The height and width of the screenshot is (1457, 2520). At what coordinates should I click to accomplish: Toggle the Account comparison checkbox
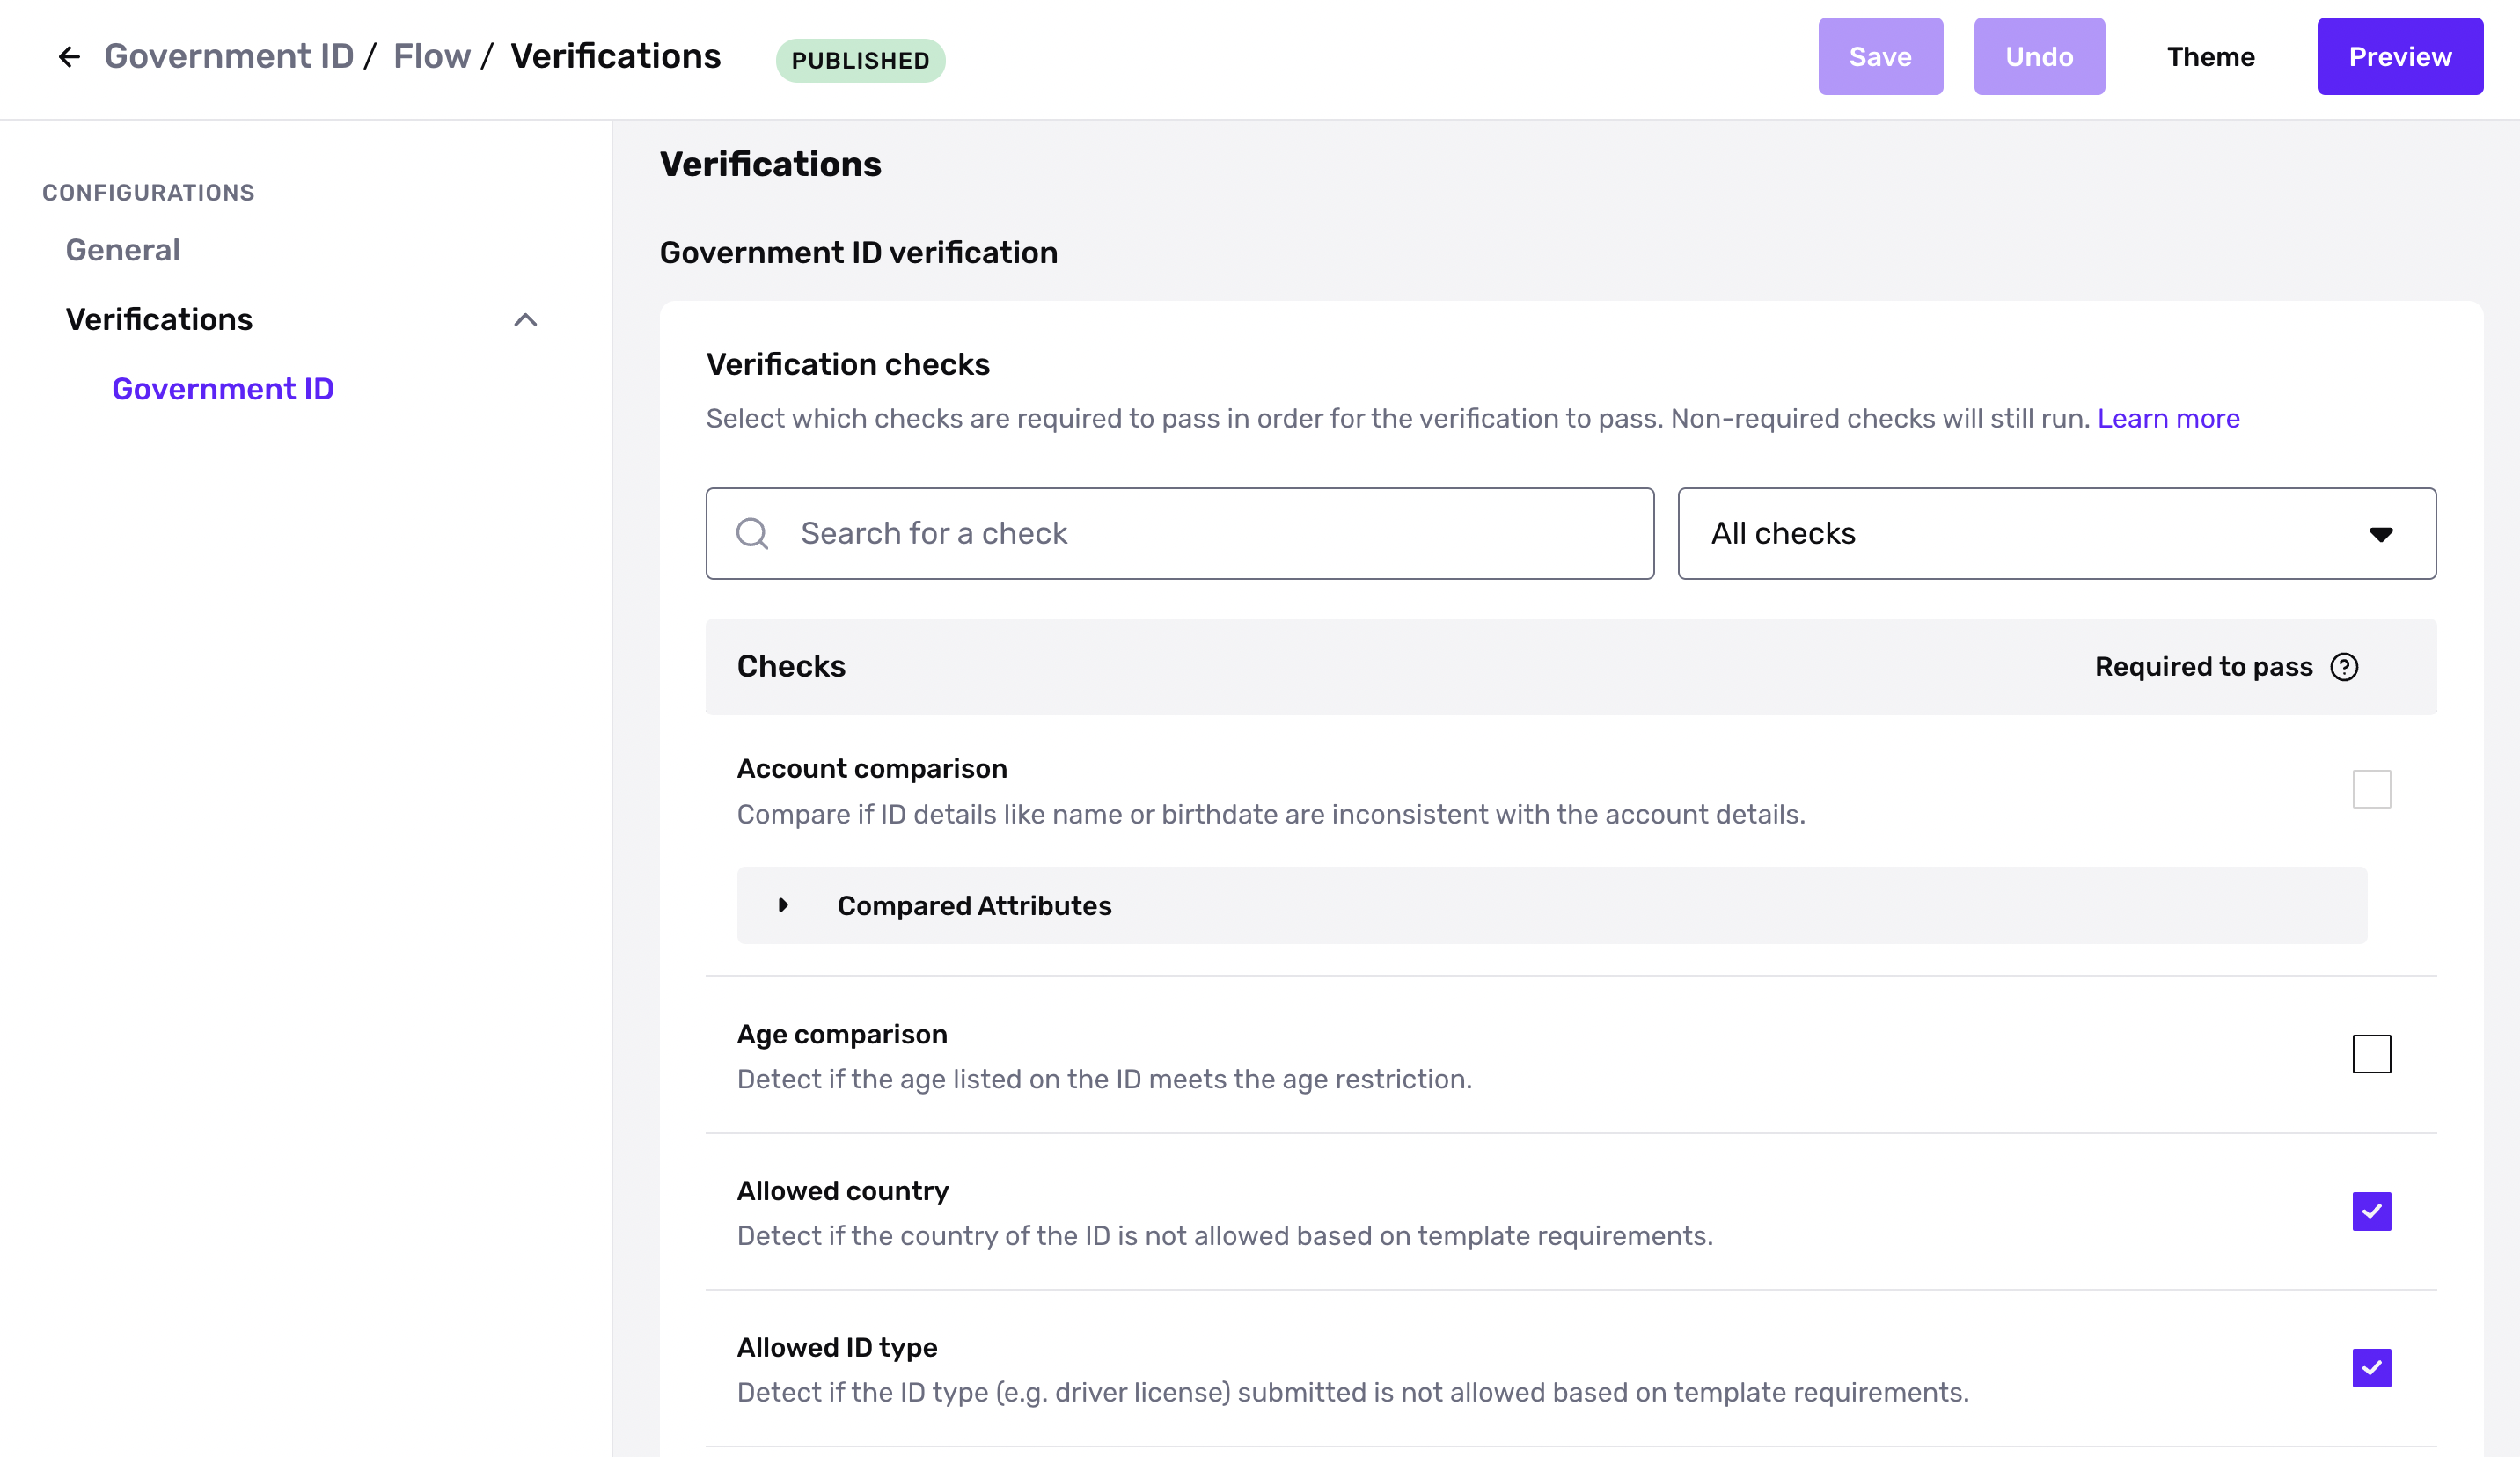2371,789
